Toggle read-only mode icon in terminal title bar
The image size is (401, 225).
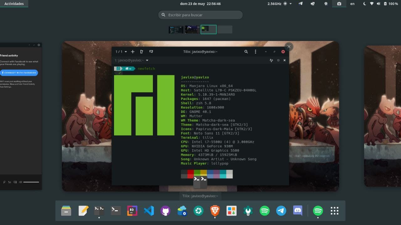[271, 60]
